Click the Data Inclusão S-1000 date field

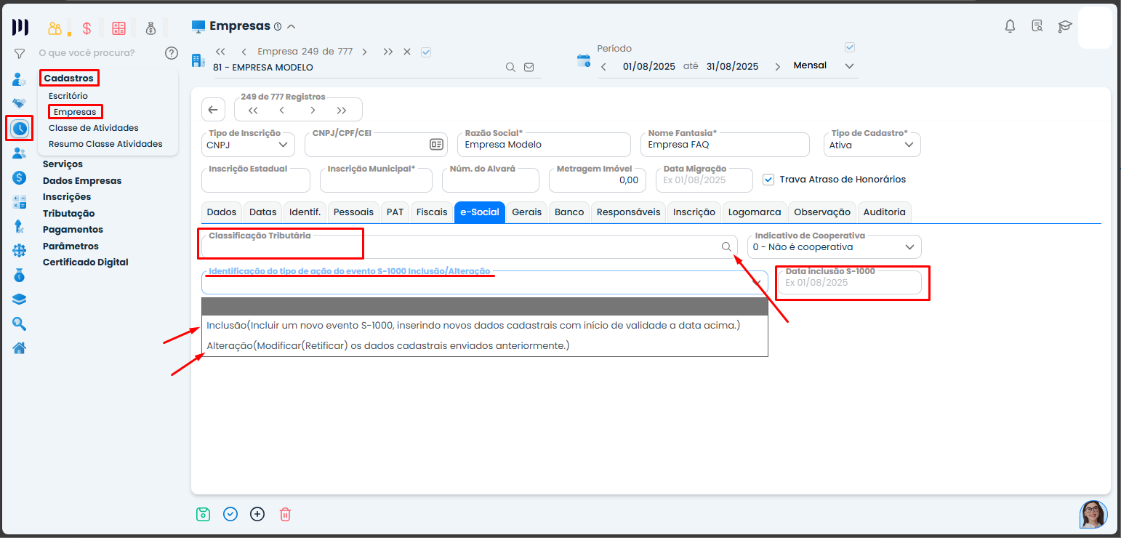point(848,283)
